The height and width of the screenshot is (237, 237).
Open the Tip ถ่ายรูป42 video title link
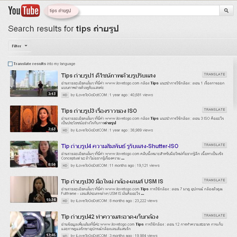click(109, 217)
